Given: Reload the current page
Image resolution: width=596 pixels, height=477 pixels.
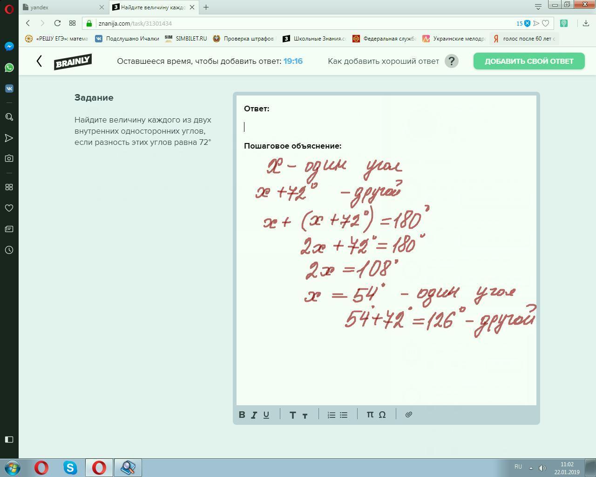Looking at the screenshot, I should (57, 23).
